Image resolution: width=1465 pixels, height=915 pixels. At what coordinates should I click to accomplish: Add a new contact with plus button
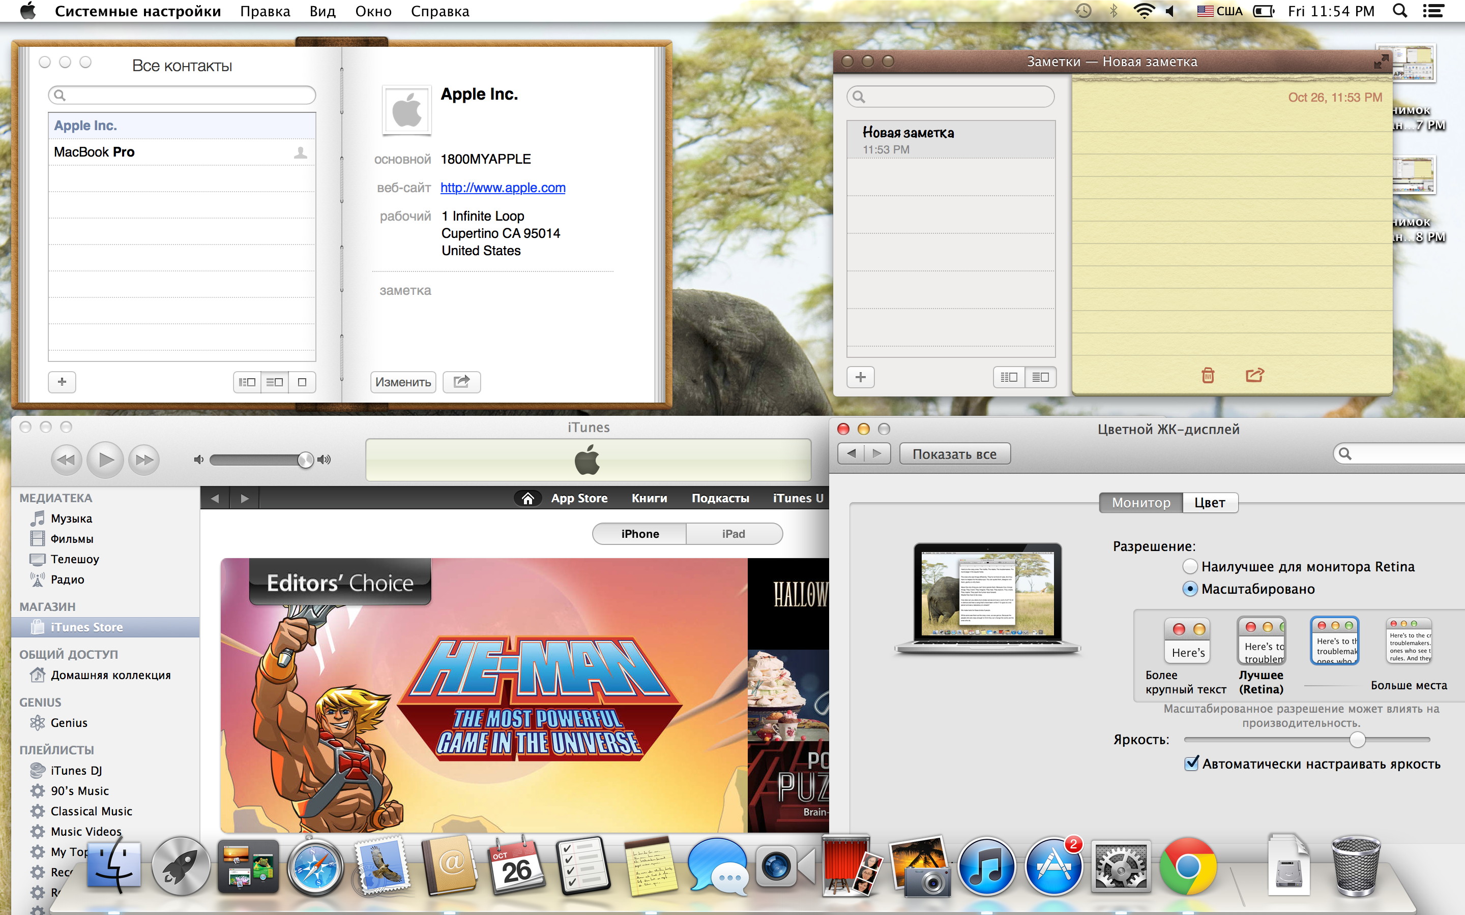coord(62,382)
